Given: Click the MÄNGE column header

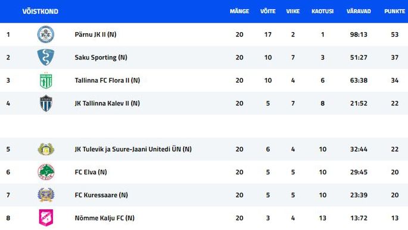Looking at the screenshot, I should point(239,11).
